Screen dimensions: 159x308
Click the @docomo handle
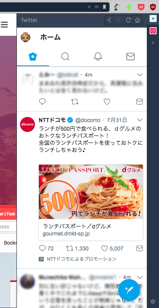click(88, 120)
